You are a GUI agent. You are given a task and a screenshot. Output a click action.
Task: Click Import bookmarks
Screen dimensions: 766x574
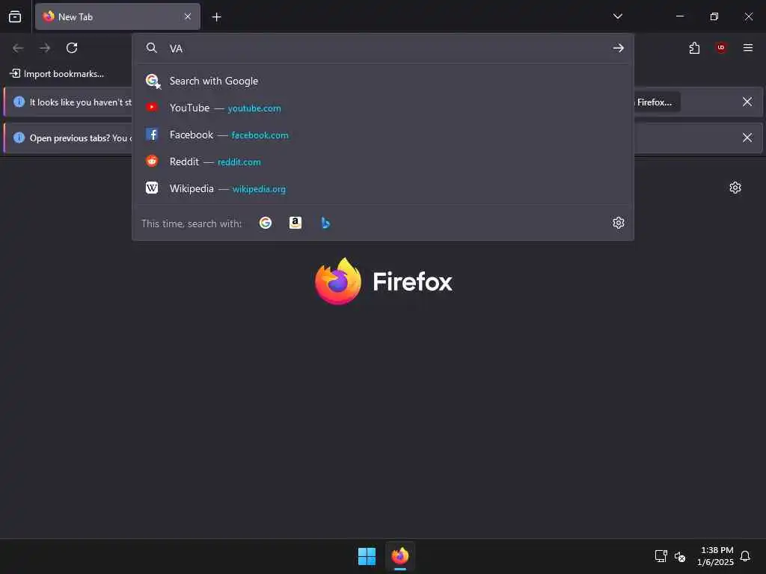pos(57,74)
